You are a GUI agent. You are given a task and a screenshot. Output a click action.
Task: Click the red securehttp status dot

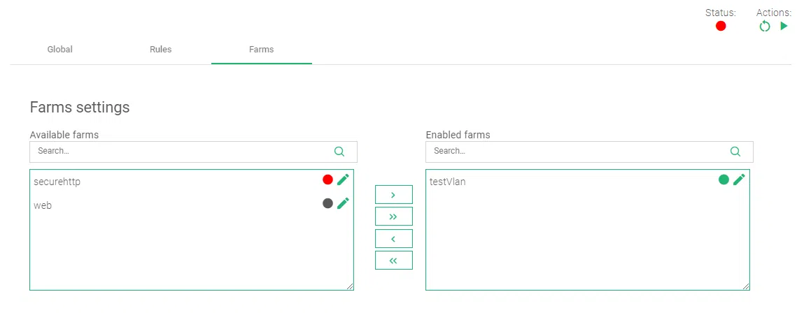click(327, 180)
